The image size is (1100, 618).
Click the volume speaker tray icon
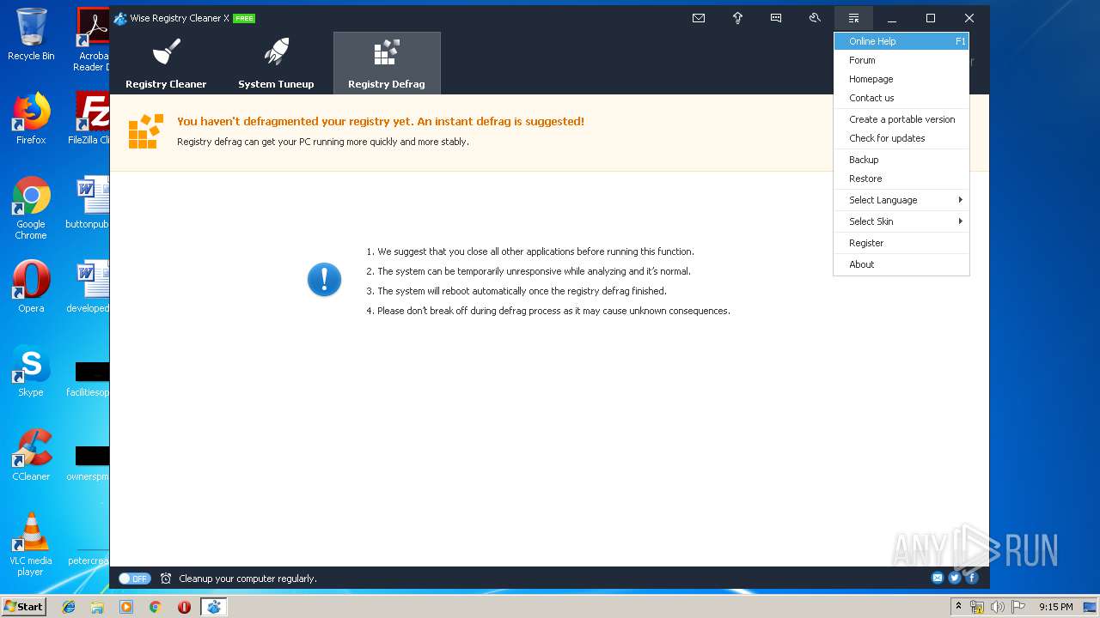(x=997, y=607)
